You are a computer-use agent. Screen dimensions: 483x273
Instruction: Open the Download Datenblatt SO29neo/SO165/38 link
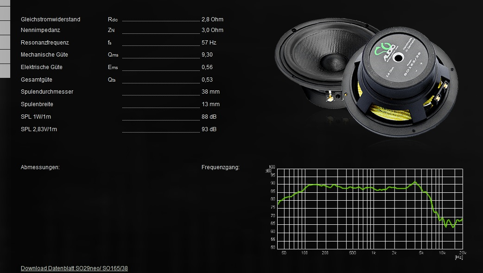[x=74, y=268]
